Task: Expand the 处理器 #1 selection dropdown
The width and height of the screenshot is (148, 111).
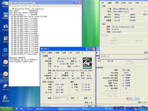Action: click(x=67, y=98)
